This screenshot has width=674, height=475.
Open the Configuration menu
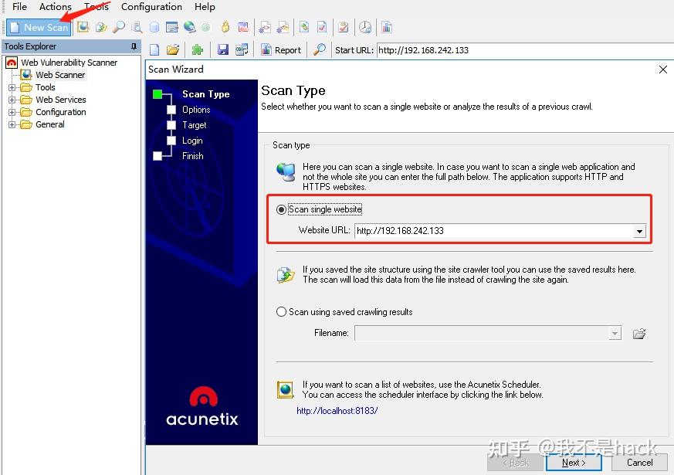point(151,7)
